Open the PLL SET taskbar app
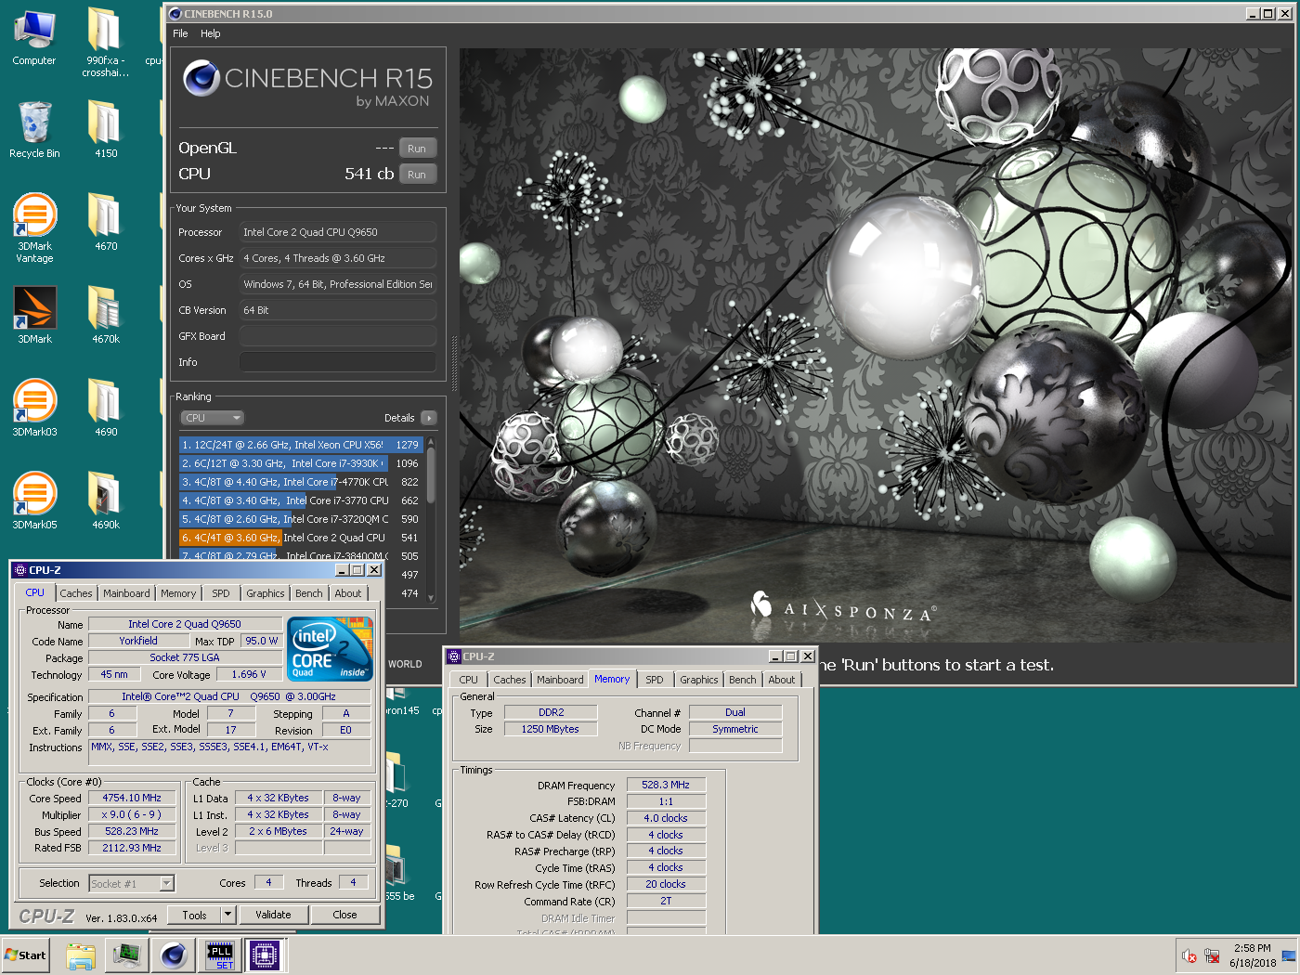Viewport: 1300px width, 975px height. click(x=220, y=955)
